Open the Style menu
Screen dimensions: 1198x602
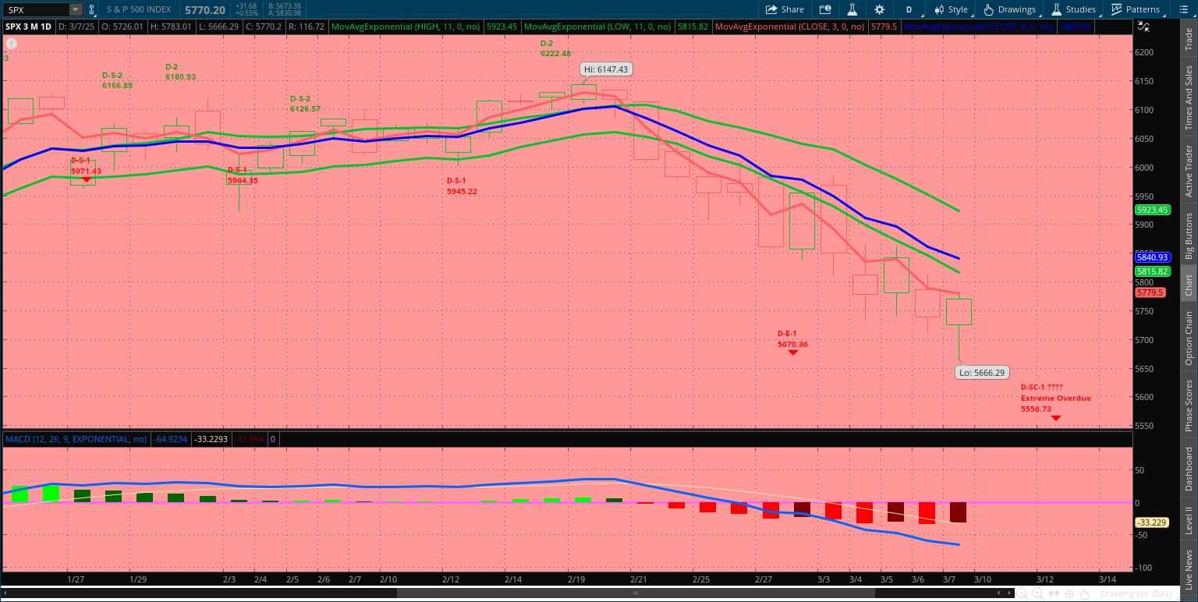pyautogui.click(x=951, y=9)
